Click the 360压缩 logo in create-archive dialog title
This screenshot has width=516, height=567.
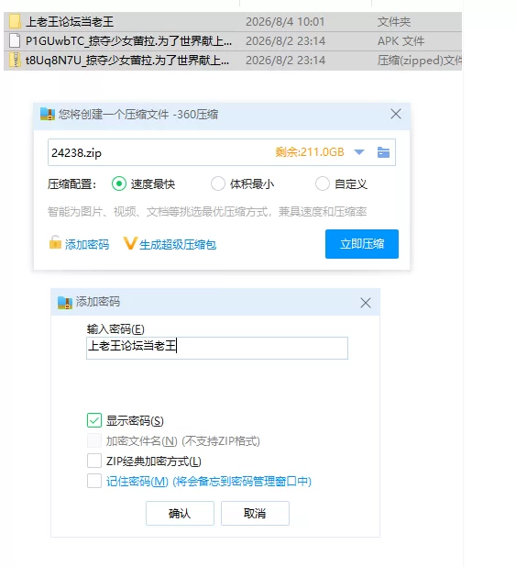pos(48,115)
